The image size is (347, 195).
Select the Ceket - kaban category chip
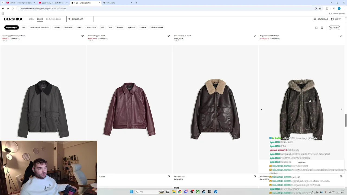[x=91, y=27]
